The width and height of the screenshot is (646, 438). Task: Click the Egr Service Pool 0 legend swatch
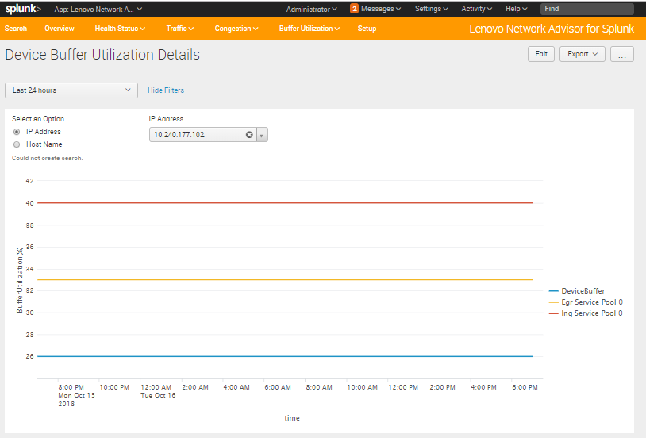pyautogui.click(x=554, y=302)
